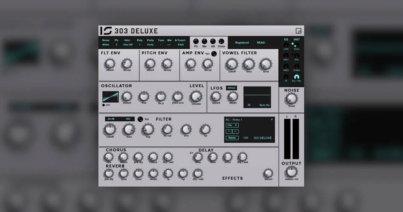Adjust the Aft mini knob in top bar
403x212 pixels.
[x=213, y=42]
